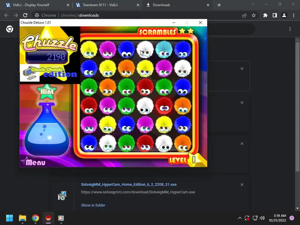Click the orange chuzzle in the fourth row
This screenshot has width=300, height=225.
[x=183, y=106]
